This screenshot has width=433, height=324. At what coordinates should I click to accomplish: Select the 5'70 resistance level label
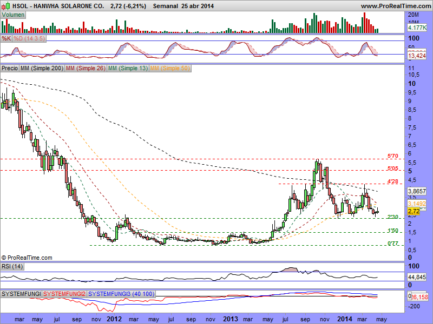pos(393,156)
